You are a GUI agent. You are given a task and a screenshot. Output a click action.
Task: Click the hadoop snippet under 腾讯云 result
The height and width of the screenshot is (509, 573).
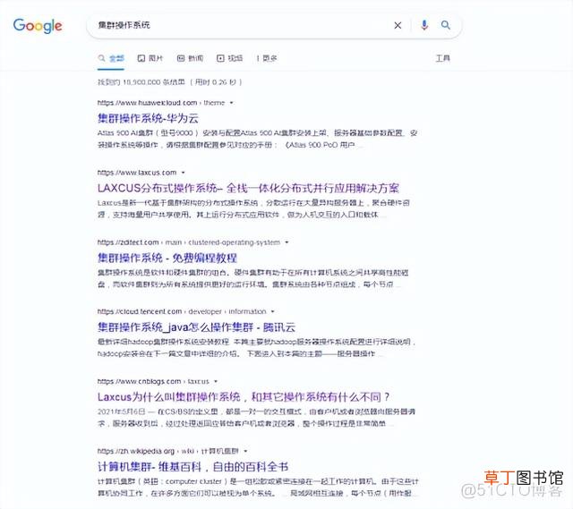point(256,348)
